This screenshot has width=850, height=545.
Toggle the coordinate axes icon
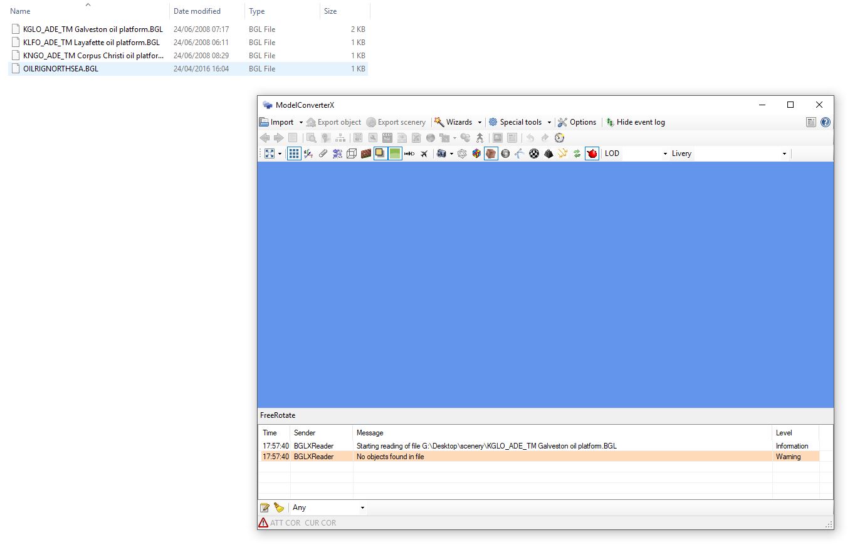pos(308,153)
